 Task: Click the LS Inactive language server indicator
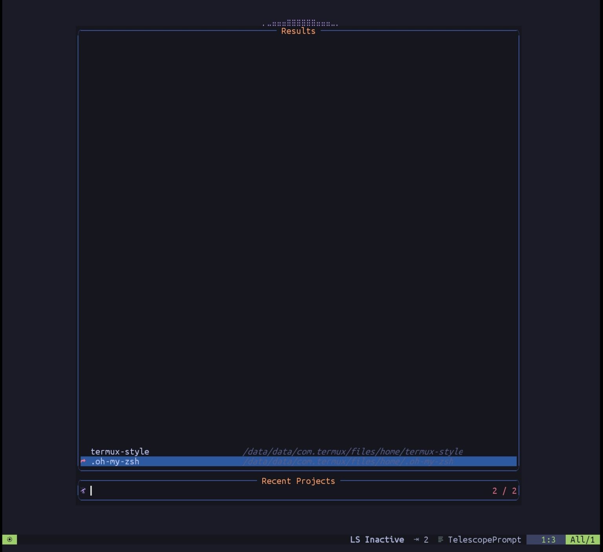pyautogui.click(x=377, y=540)
